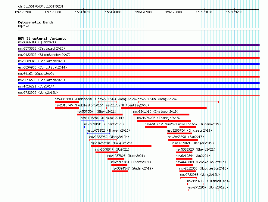Select esv2178978 (Bentley2008) label
268x202 pixels.
click(127, 105)
